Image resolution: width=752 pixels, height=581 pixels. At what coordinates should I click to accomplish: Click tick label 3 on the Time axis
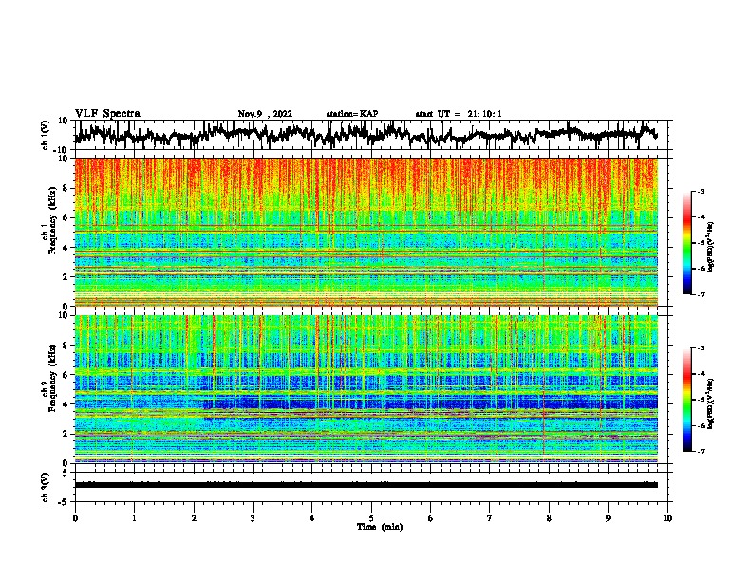(253, 518)
